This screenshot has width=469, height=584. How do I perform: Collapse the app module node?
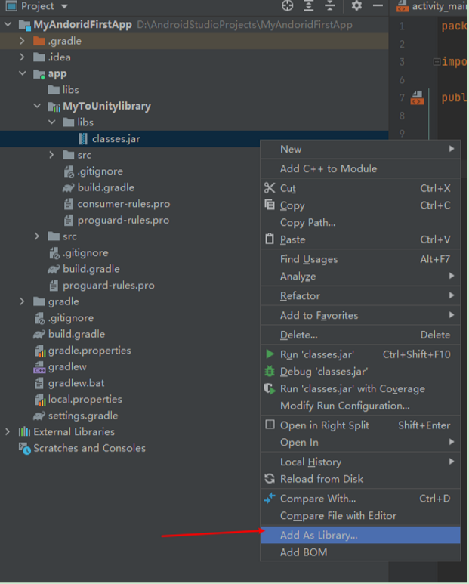[x=23, y=73]
